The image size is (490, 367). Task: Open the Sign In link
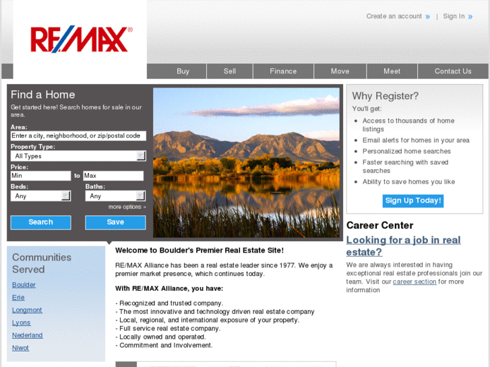coord(454,16)
